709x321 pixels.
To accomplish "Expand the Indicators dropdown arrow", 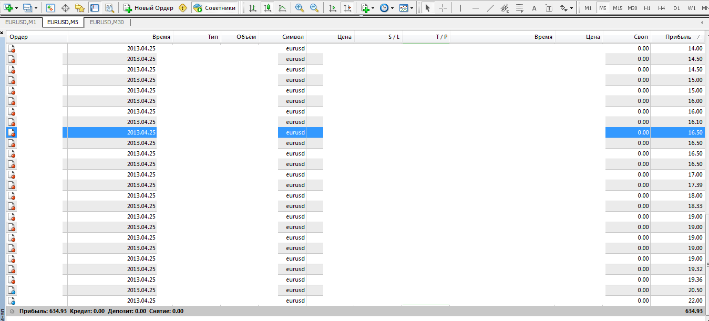I will coord(373,8).
